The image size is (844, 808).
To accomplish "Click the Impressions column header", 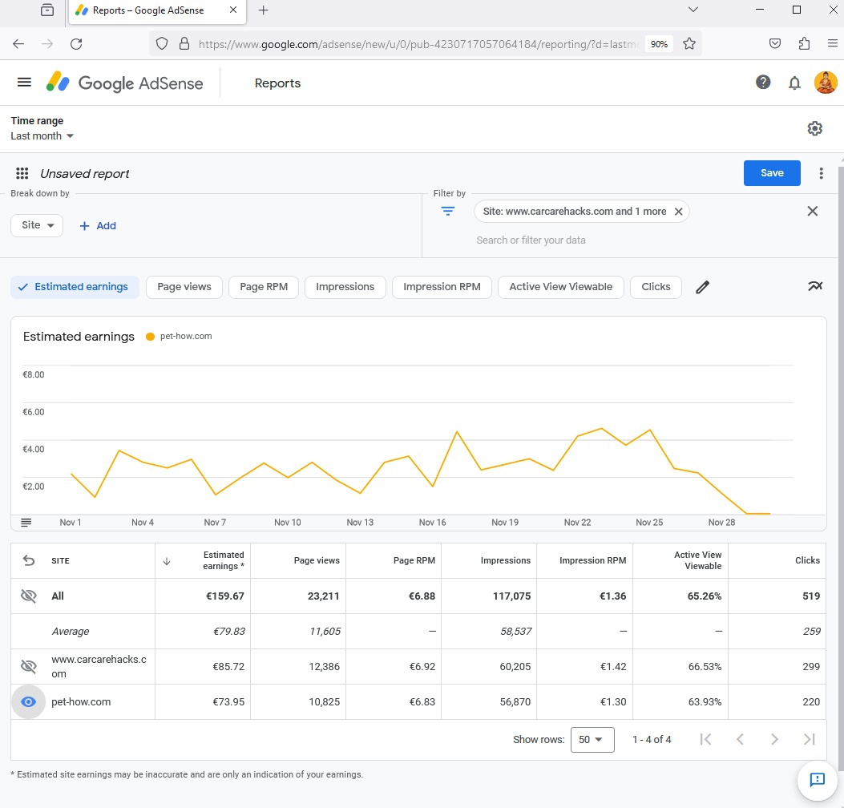I will 506,560.
